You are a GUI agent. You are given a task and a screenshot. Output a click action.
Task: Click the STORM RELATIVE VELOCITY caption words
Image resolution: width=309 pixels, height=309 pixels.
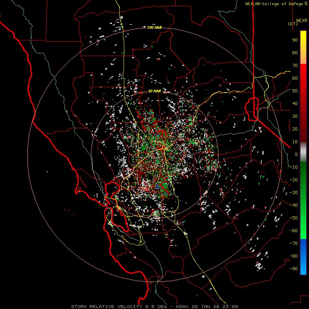(x=106, y=307)
